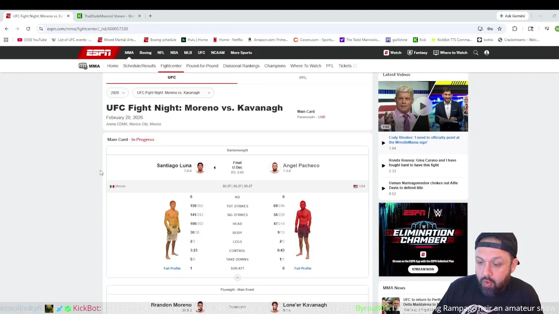Open the List of UFC events bookmark
559x314 pixels.
(x=72, y=40)
